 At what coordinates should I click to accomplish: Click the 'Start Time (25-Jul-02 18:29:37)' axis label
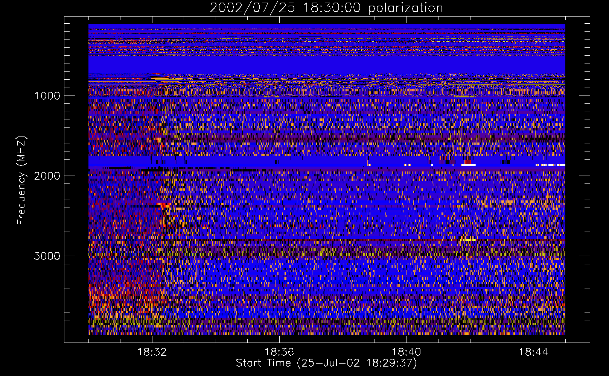[x=326, y=363]
